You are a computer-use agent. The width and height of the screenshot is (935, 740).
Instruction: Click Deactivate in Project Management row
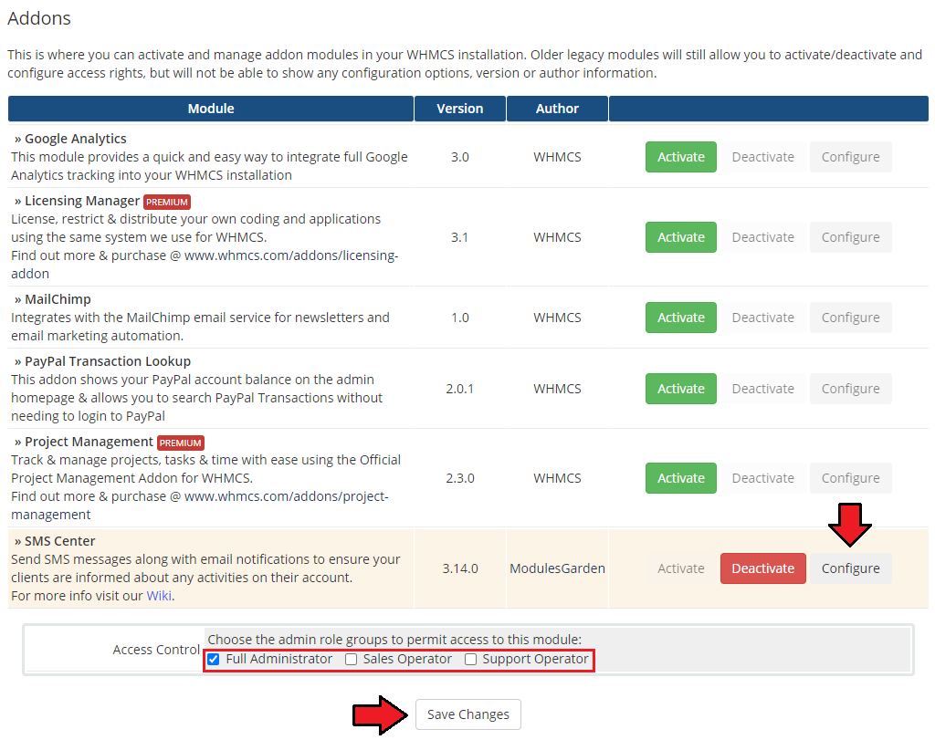pos(762,478)
